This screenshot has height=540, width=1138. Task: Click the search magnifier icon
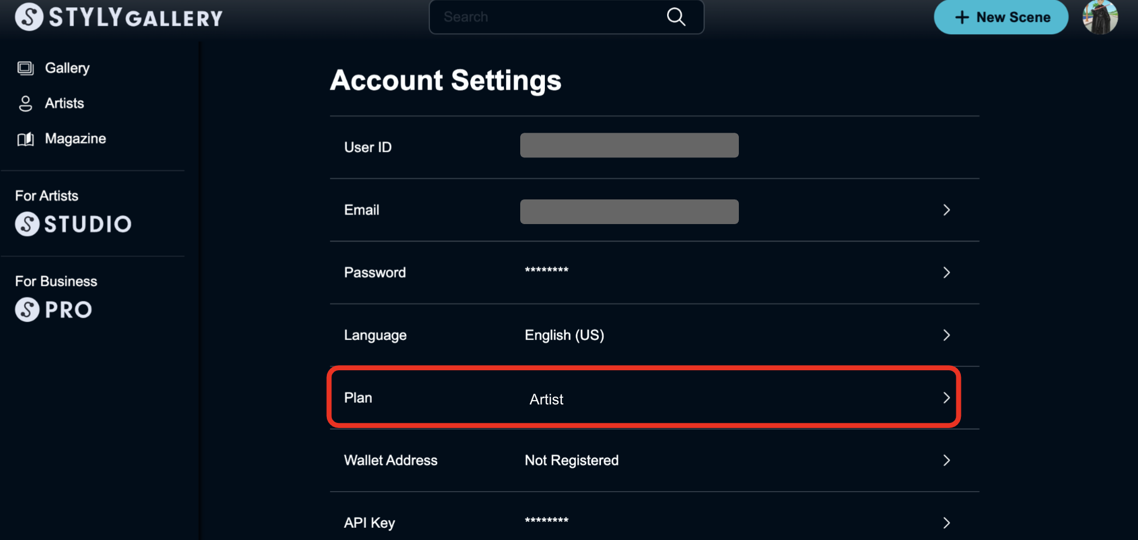pyautogui.click(x=676, y=17)
